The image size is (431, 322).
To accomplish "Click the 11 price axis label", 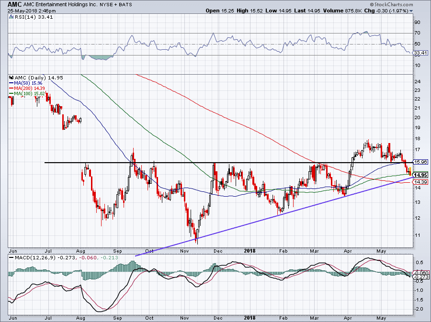I will click(417, 235).
